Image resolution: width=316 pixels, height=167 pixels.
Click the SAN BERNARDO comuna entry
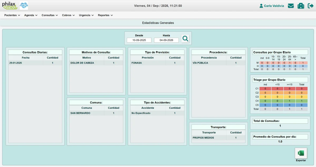coord(96,113)
